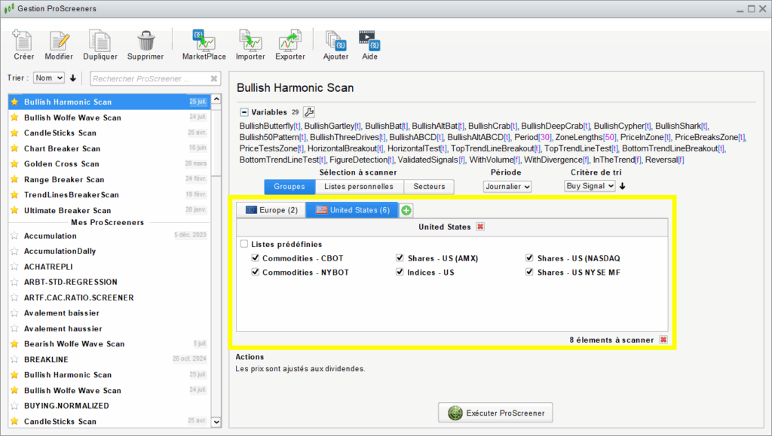Open the Période Journalier dropdown

click(507, 186)
